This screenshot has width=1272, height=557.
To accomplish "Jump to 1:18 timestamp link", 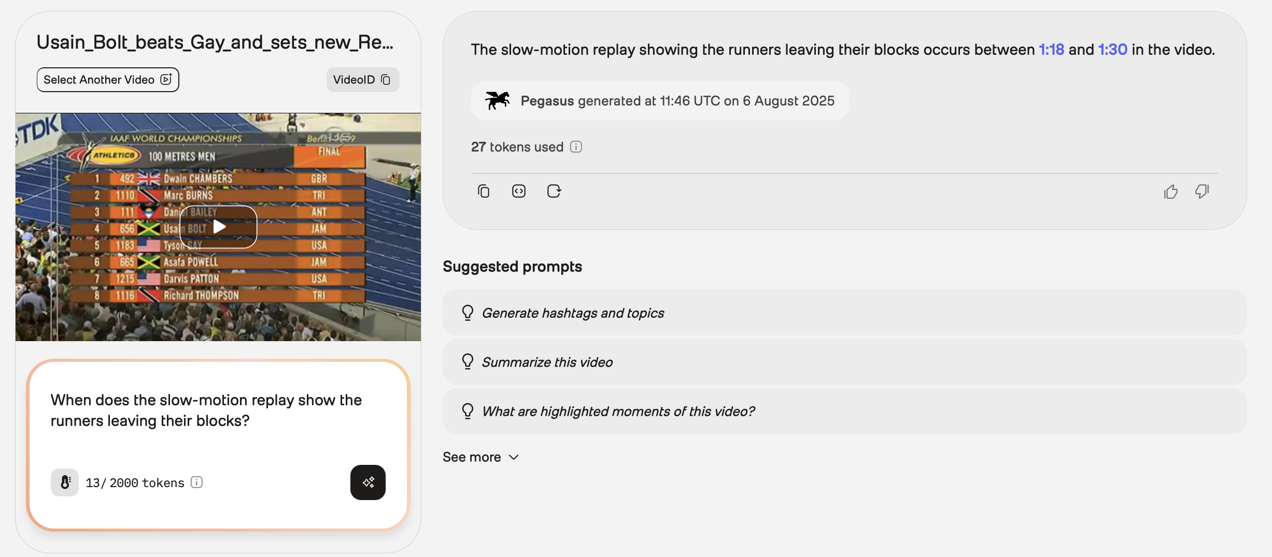I will pyautogui.click(x=1051, y=50).
